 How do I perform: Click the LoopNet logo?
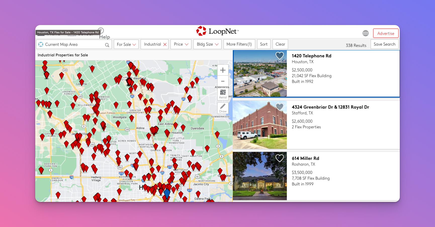click(x=217, y=31)
